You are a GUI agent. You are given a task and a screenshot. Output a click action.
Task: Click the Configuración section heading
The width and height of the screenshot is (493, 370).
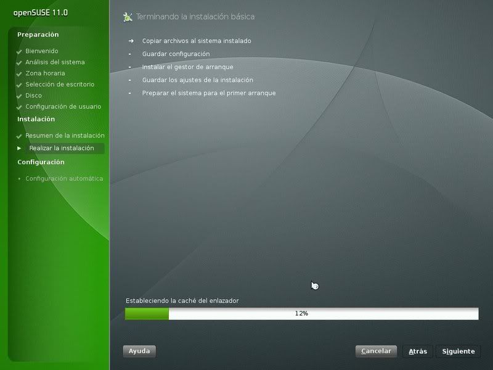[41, 162]
